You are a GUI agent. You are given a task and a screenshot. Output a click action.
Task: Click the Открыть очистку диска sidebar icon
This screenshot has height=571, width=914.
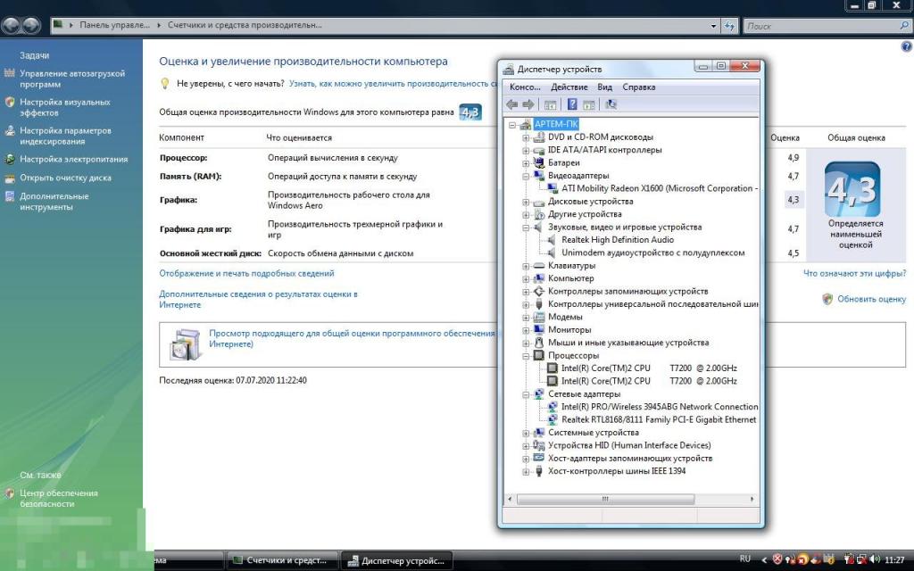[9, 178]
